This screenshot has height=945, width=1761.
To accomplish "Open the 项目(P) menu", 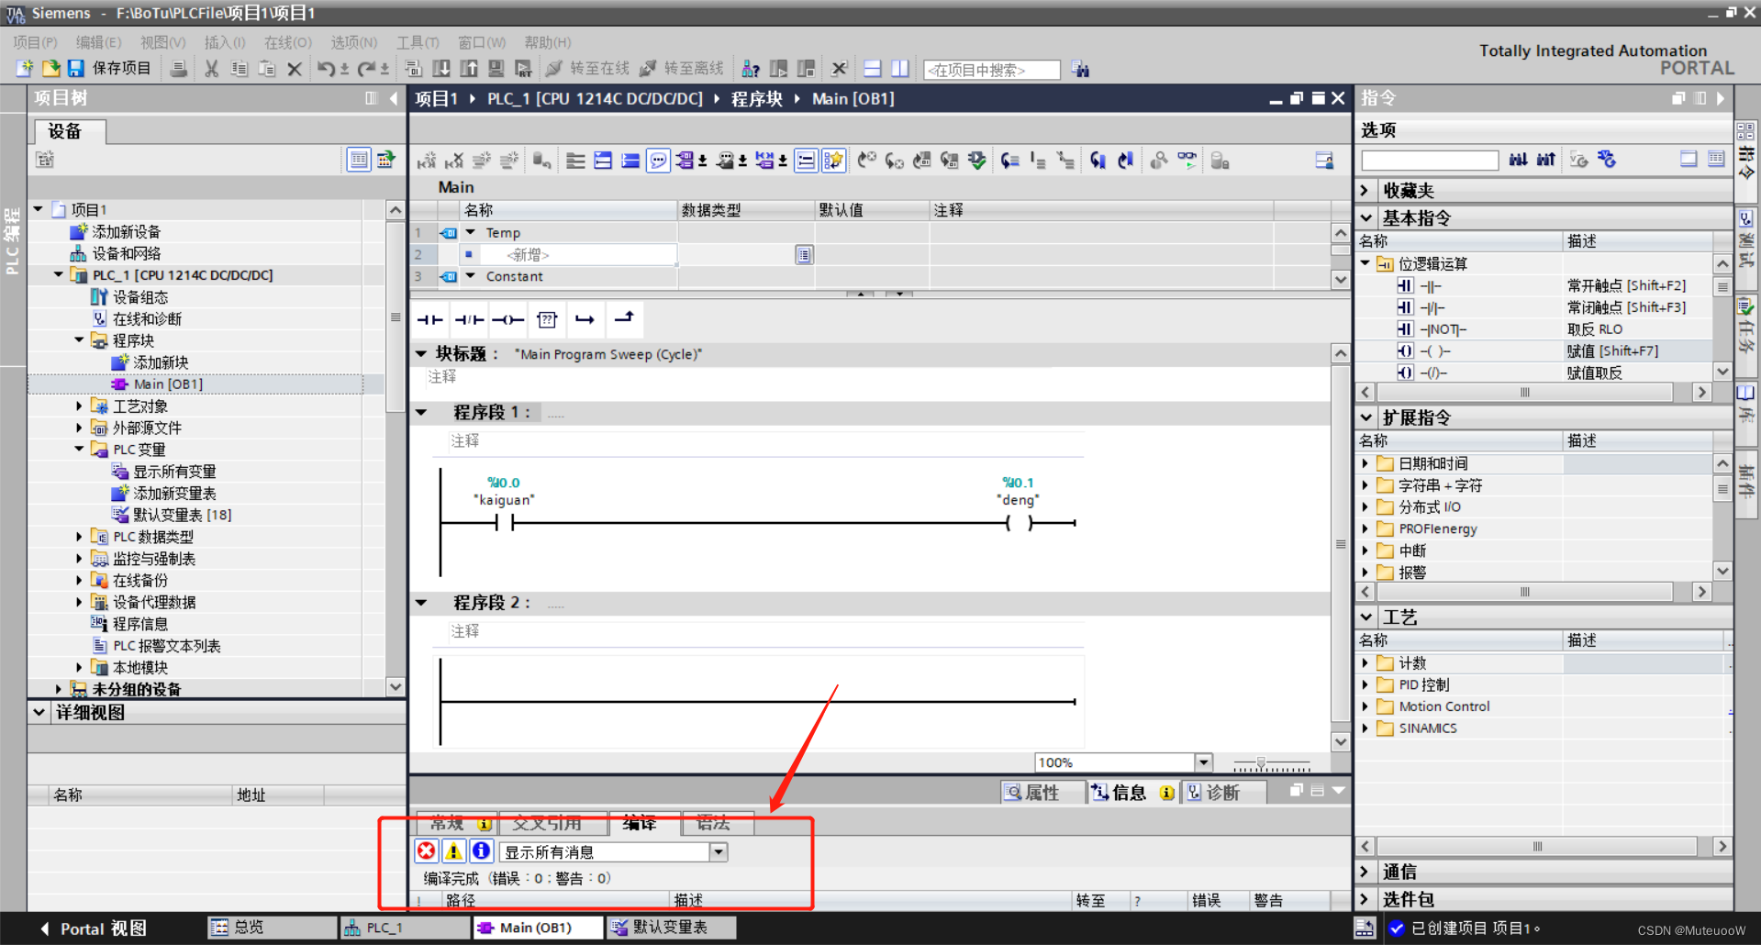I will [x=36, y=42].
